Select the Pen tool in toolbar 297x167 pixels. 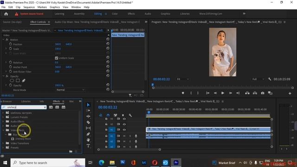pyautogui.click(x=88, y=134)
